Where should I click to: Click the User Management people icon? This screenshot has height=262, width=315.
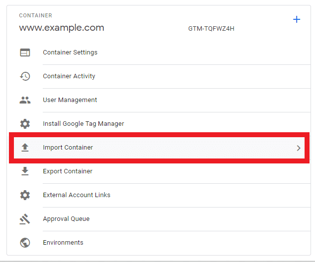25,100
